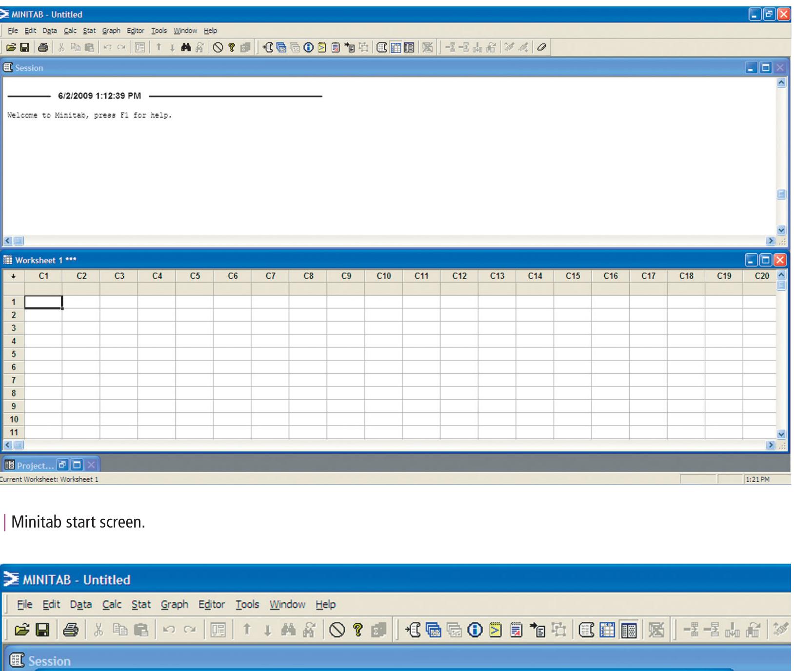Click Session window vertical scrollbar down arrow
794x671 pixels.
point(781,230)
